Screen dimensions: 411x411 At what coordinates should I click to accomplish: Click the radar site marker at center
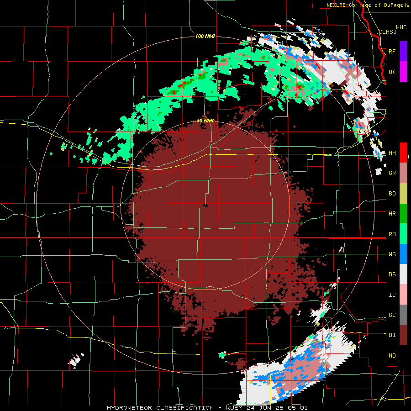[205, 205]
